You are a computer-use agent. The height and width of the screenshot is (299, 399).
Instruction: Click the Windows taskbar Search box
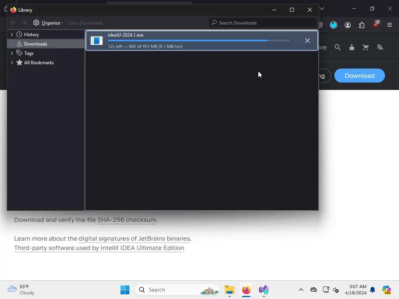pyautogui.click(x=177, y=290)
